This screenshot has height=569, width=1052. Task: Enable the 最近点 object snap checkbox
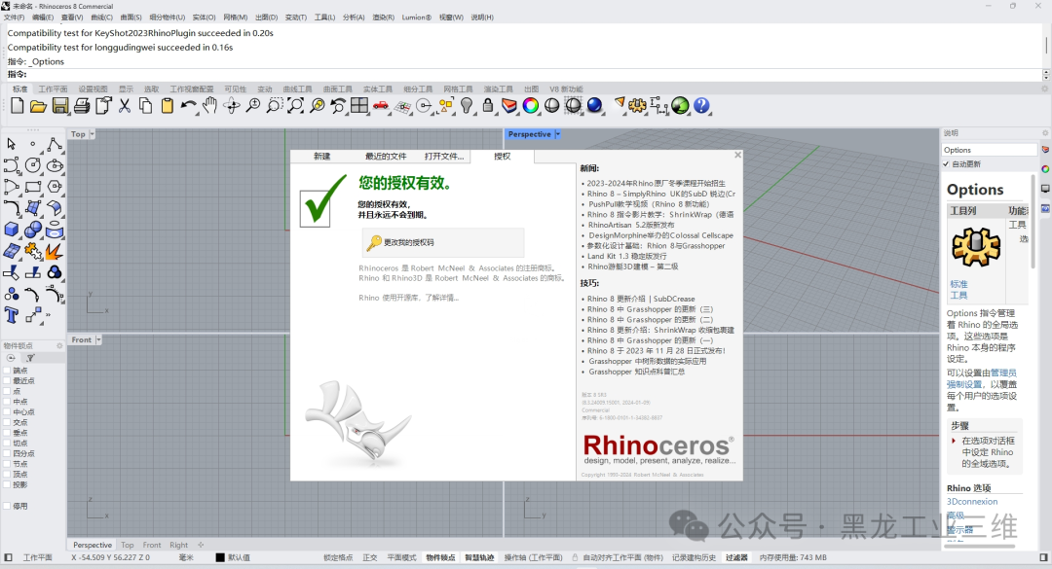(x=8, y=380)
